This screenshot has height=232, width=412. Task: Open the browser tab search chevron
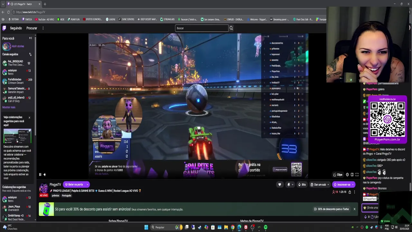click(3, 4)
